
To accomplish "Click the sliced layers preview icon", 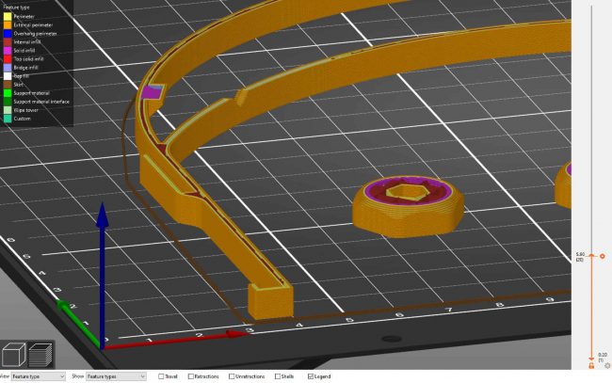I will [40, 355].
